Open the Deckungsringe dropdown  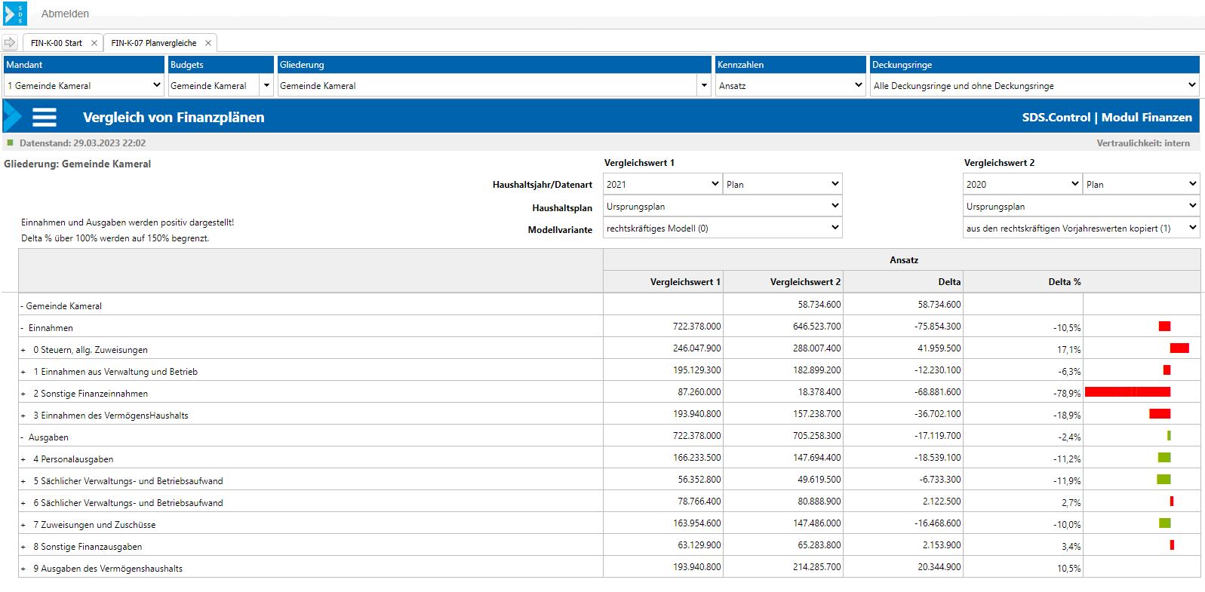click(1034, 85)
